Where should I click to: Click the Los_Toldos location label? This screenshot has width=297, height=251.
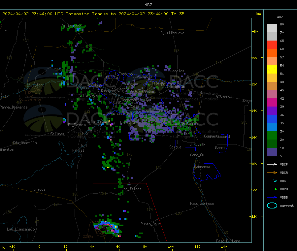[131, 189]
